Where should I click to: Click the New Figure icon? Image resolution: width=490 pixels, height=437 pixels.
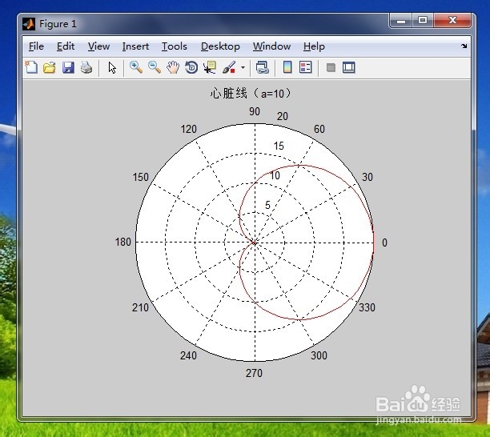pyautogui.click(x=31, y=67)
